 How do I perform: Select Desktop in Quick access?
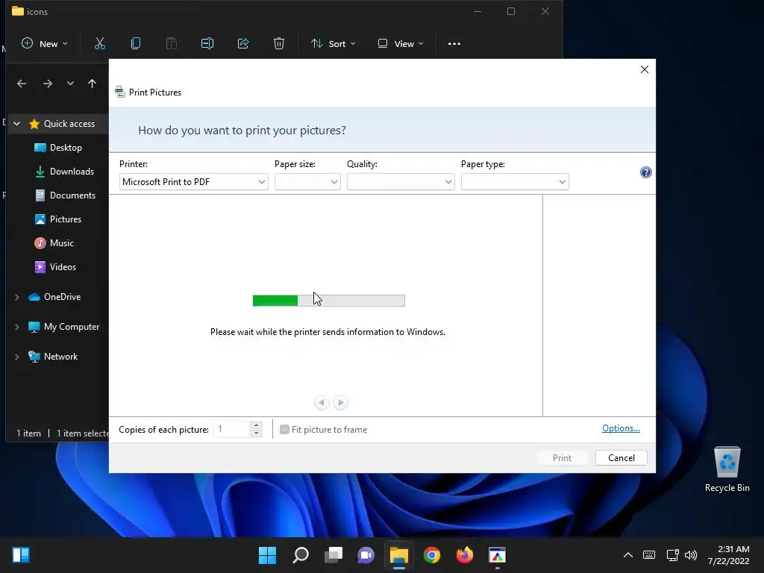click(x=58, y=148)
